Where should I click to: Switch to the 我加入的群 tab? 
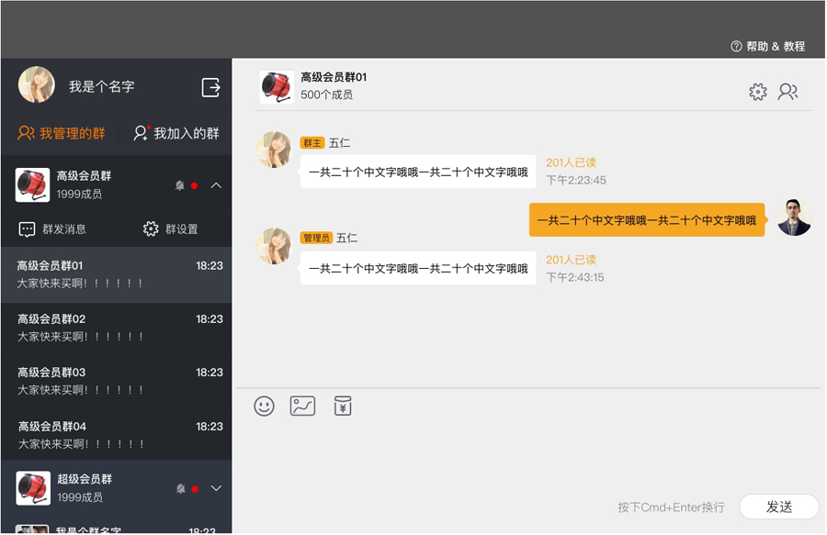pos(176,133)
